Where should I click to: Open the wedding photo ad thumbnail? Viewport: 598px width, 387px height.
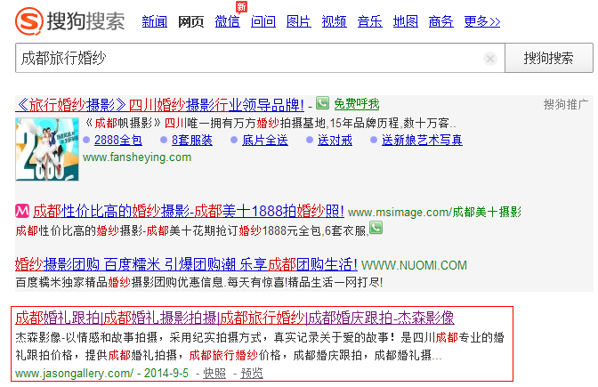pos(46,148)
